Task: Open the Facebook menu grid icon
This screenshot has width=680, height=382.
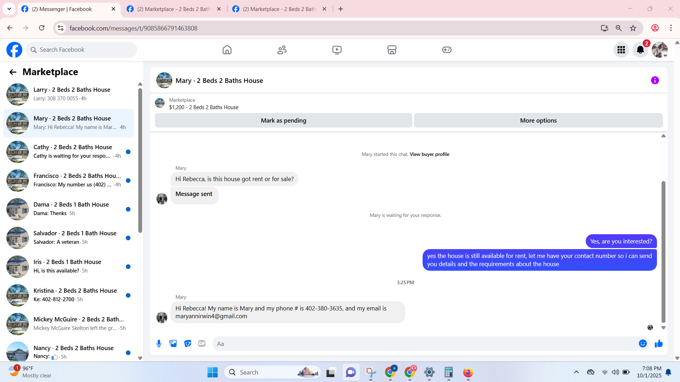Action: point(621,50)
